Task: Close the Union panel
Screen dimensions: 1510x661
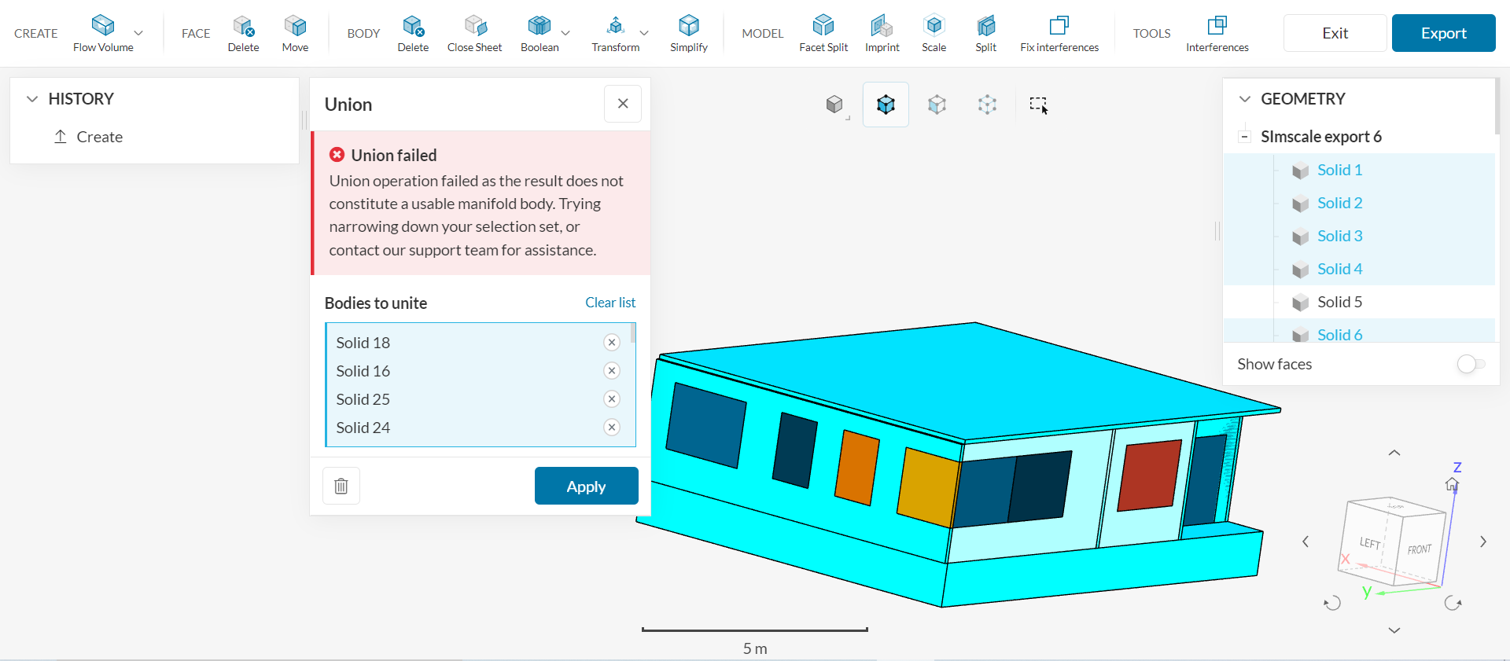Action: [623, 104]
